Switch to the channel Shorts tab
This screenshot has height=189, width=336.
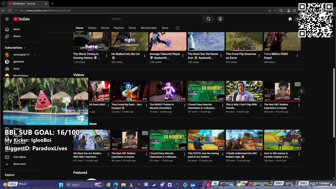[105, 28]
